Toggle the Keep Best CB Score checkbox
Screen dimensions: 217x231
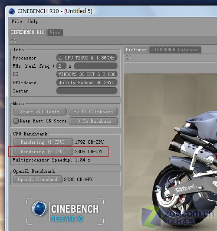16,121
